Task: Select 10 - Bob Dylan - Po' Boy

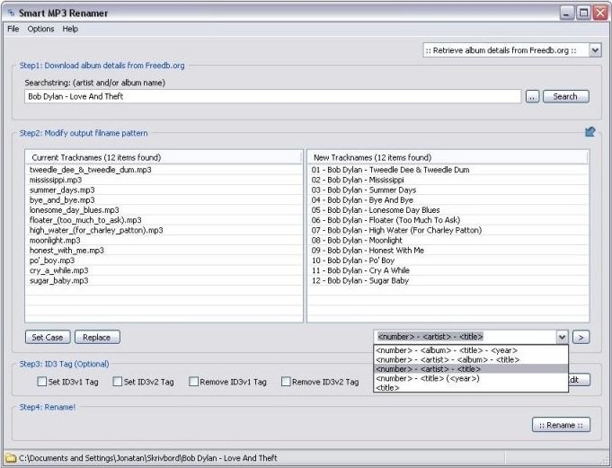Action: tap(448, 260)
